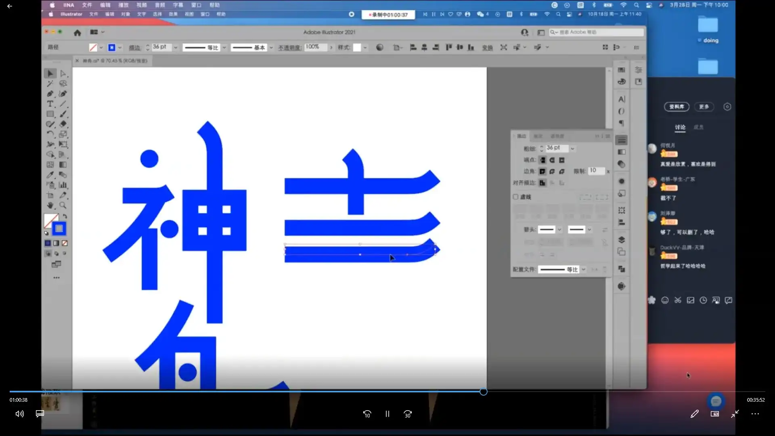Select the Direct Selection tool
775x436 pixels.
click(63, 73)
